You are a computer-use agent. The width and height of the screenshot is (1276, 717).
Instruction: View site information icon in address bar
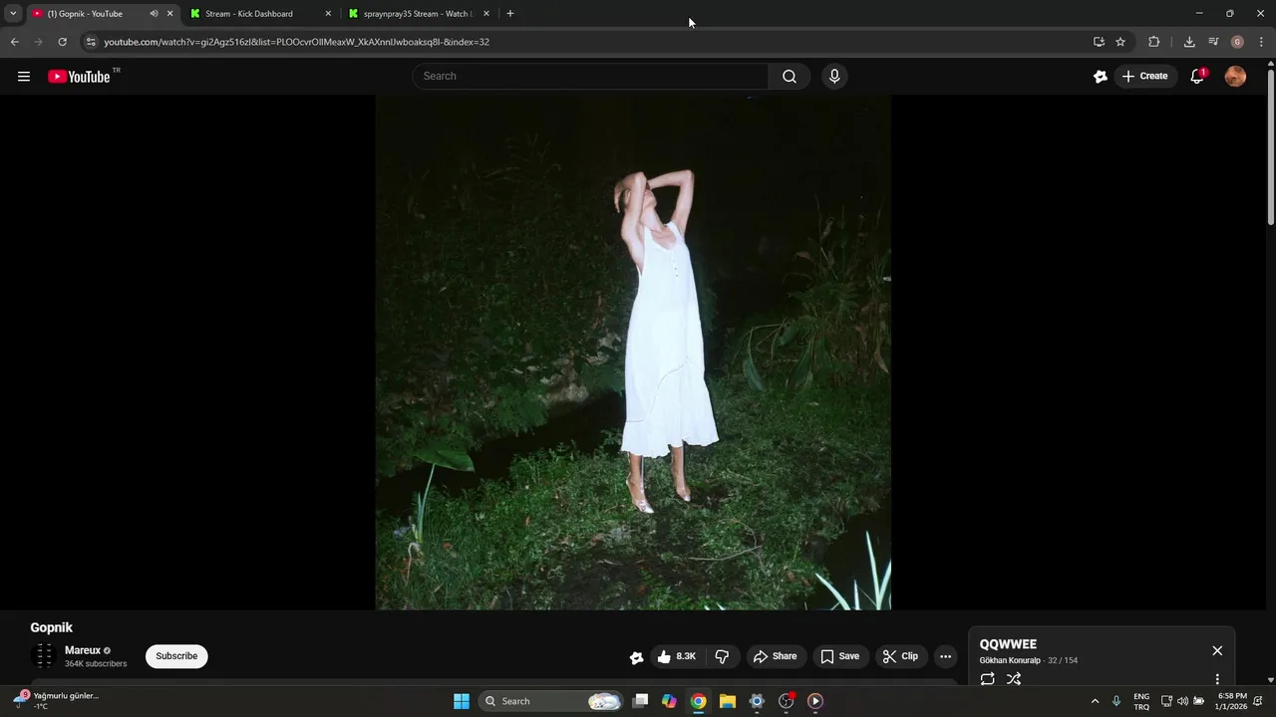(x=90, y=42)
